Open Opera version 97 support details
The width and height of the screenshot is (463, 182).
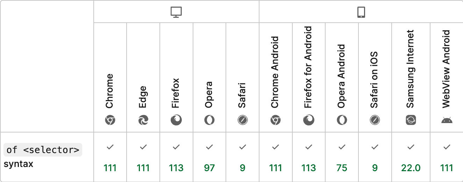coord(209,157)
